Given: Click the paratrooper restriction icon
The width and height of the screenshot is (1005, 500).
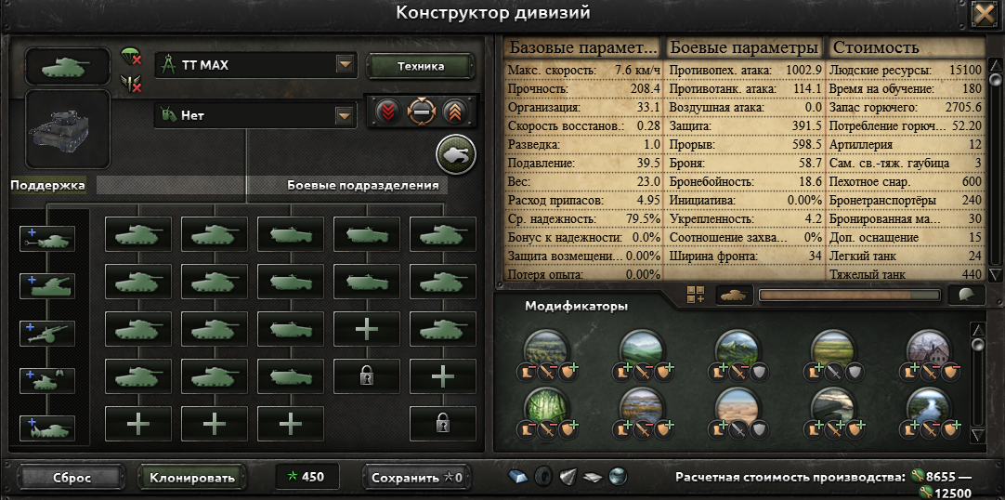Looking at the screenshot, I should (131, 58).
